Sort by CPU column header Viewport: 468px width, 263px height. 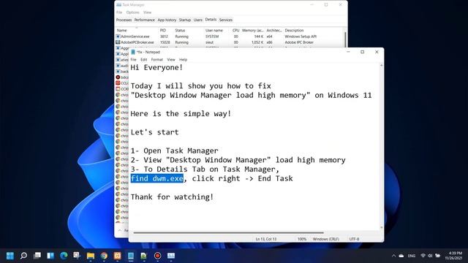tap(235, 31)
